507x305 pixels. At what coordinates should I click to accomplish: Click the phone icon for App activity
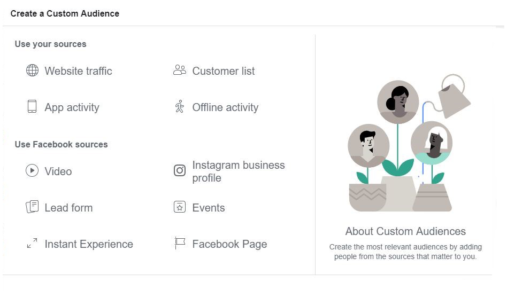[32, 106]
